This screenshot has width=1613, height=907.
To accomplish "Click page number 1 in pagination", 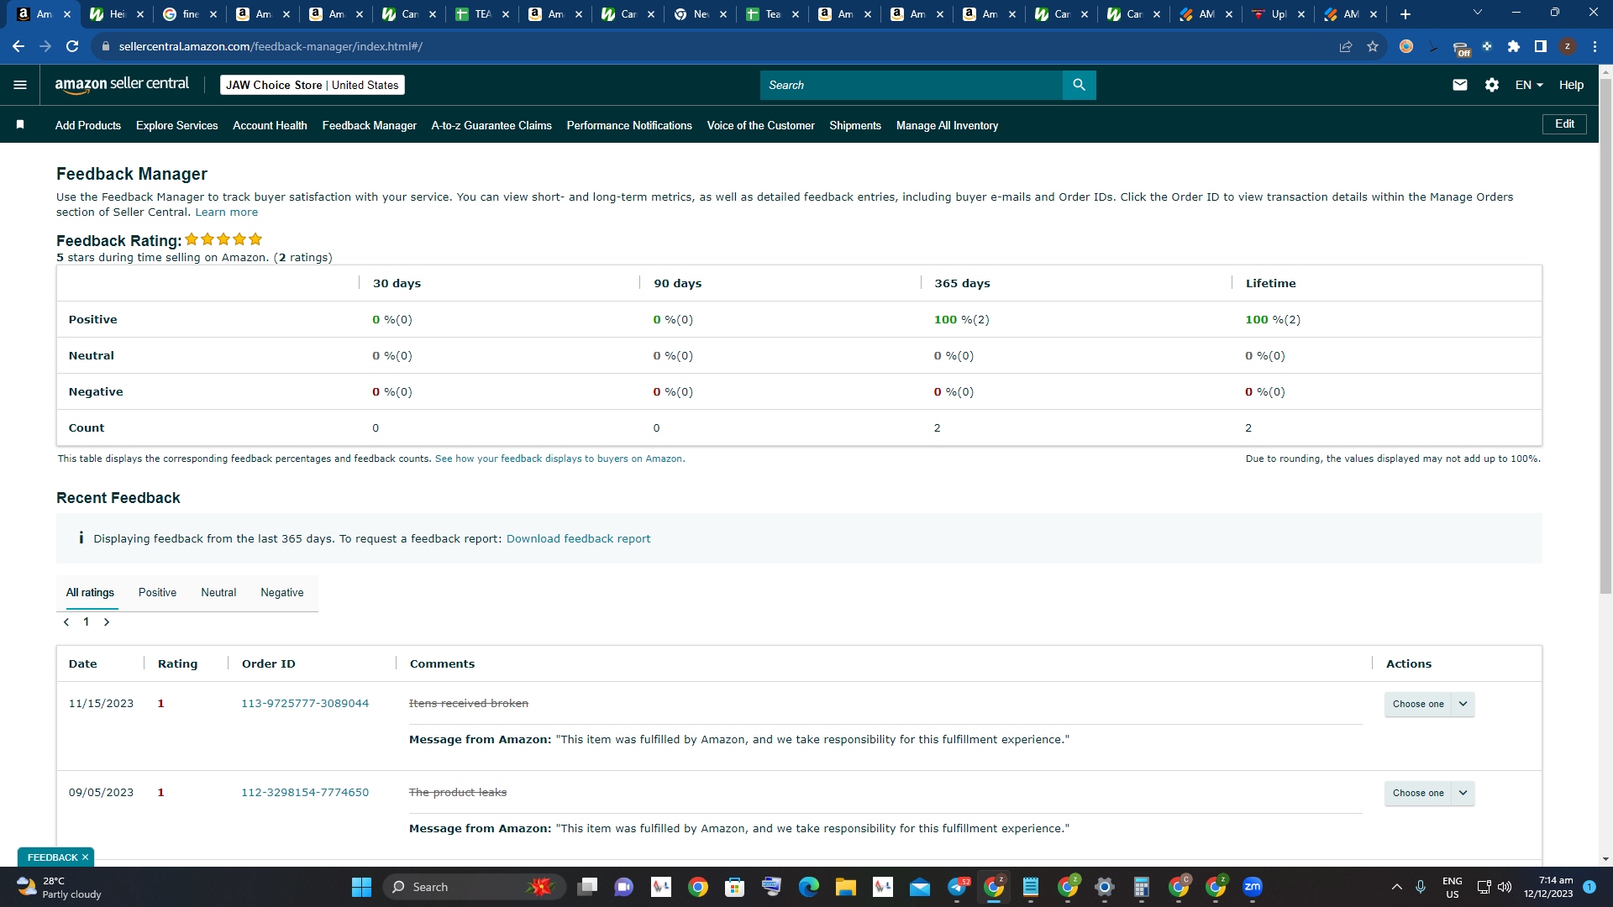I will click(x=86, y=622).
